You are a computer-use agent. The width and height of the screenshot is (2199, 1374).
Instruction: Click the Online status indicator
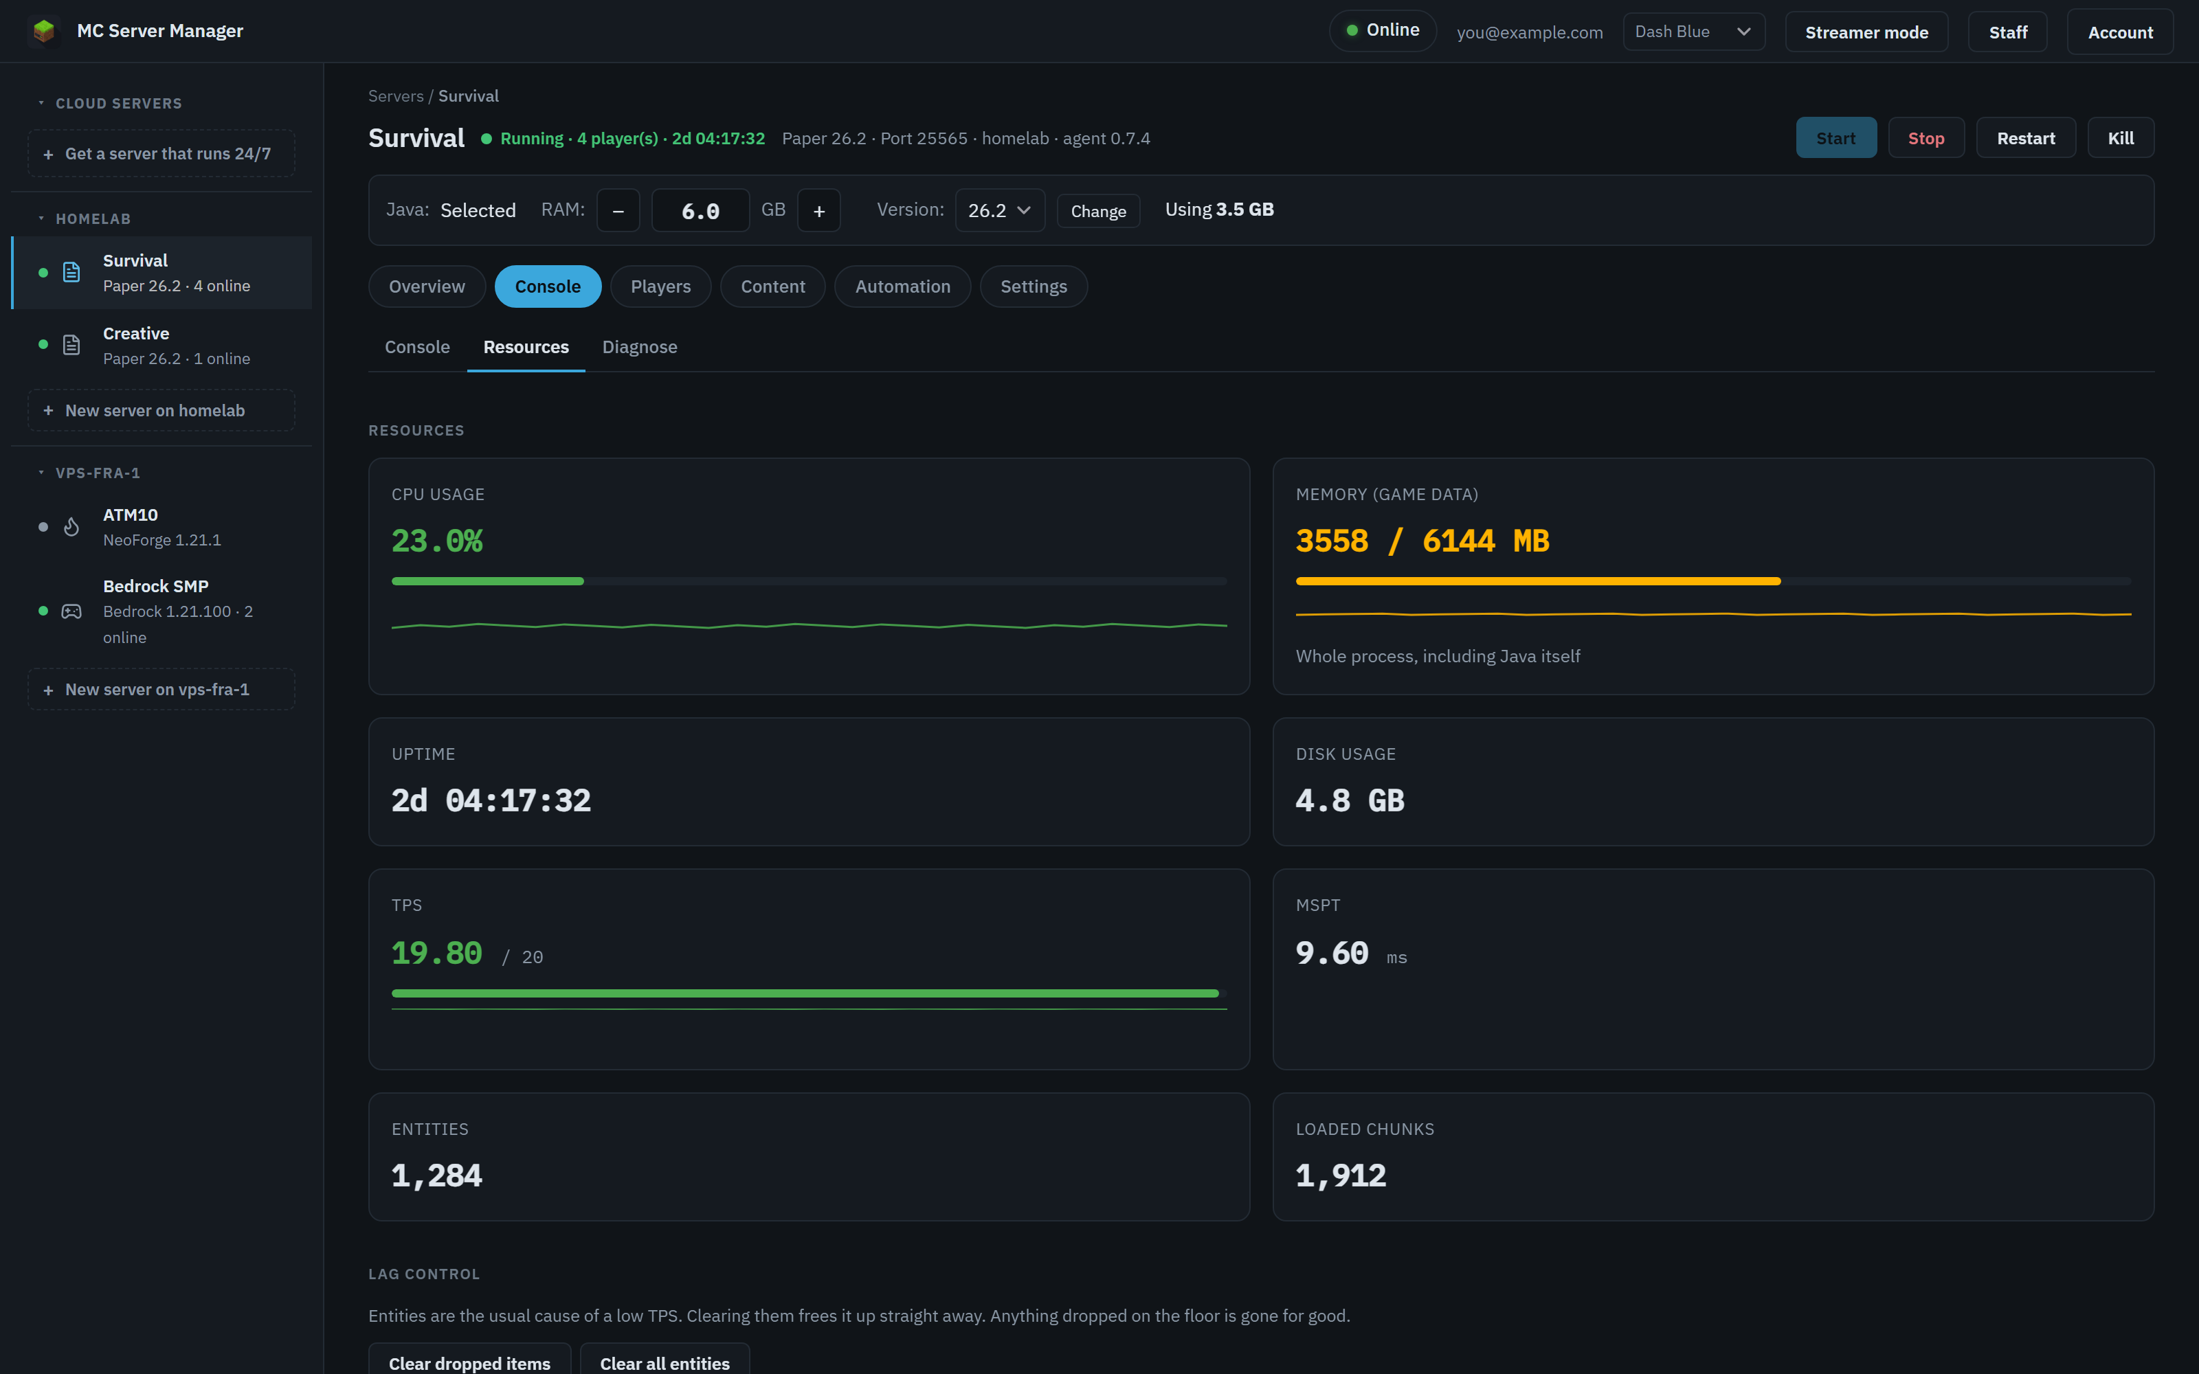[1382, 31]
